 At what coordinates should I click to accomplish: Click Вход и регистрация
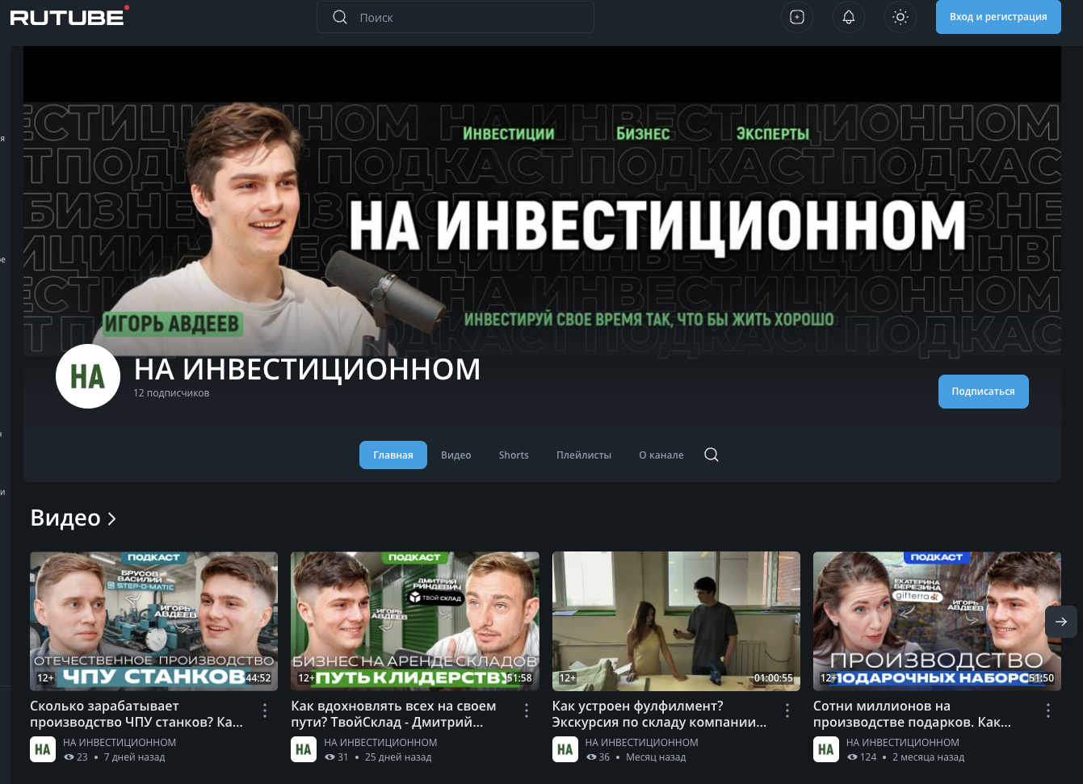[998, 17]
